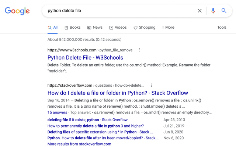Viewport: 236px width, 147px height.
Task: Open the Videos tab
Action: [x=118, y=28]
